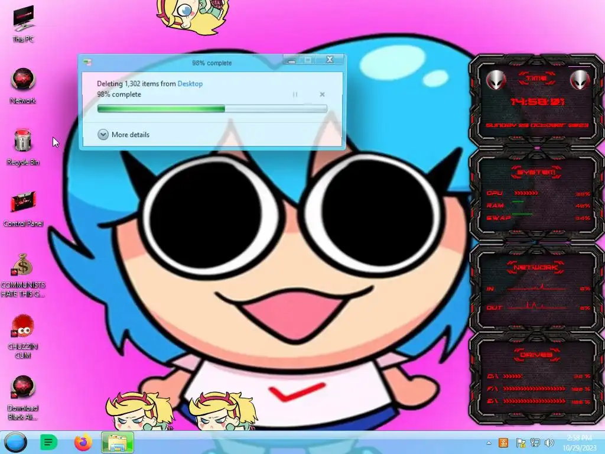Open the Action Center flag icon

[x=521, y=443]
